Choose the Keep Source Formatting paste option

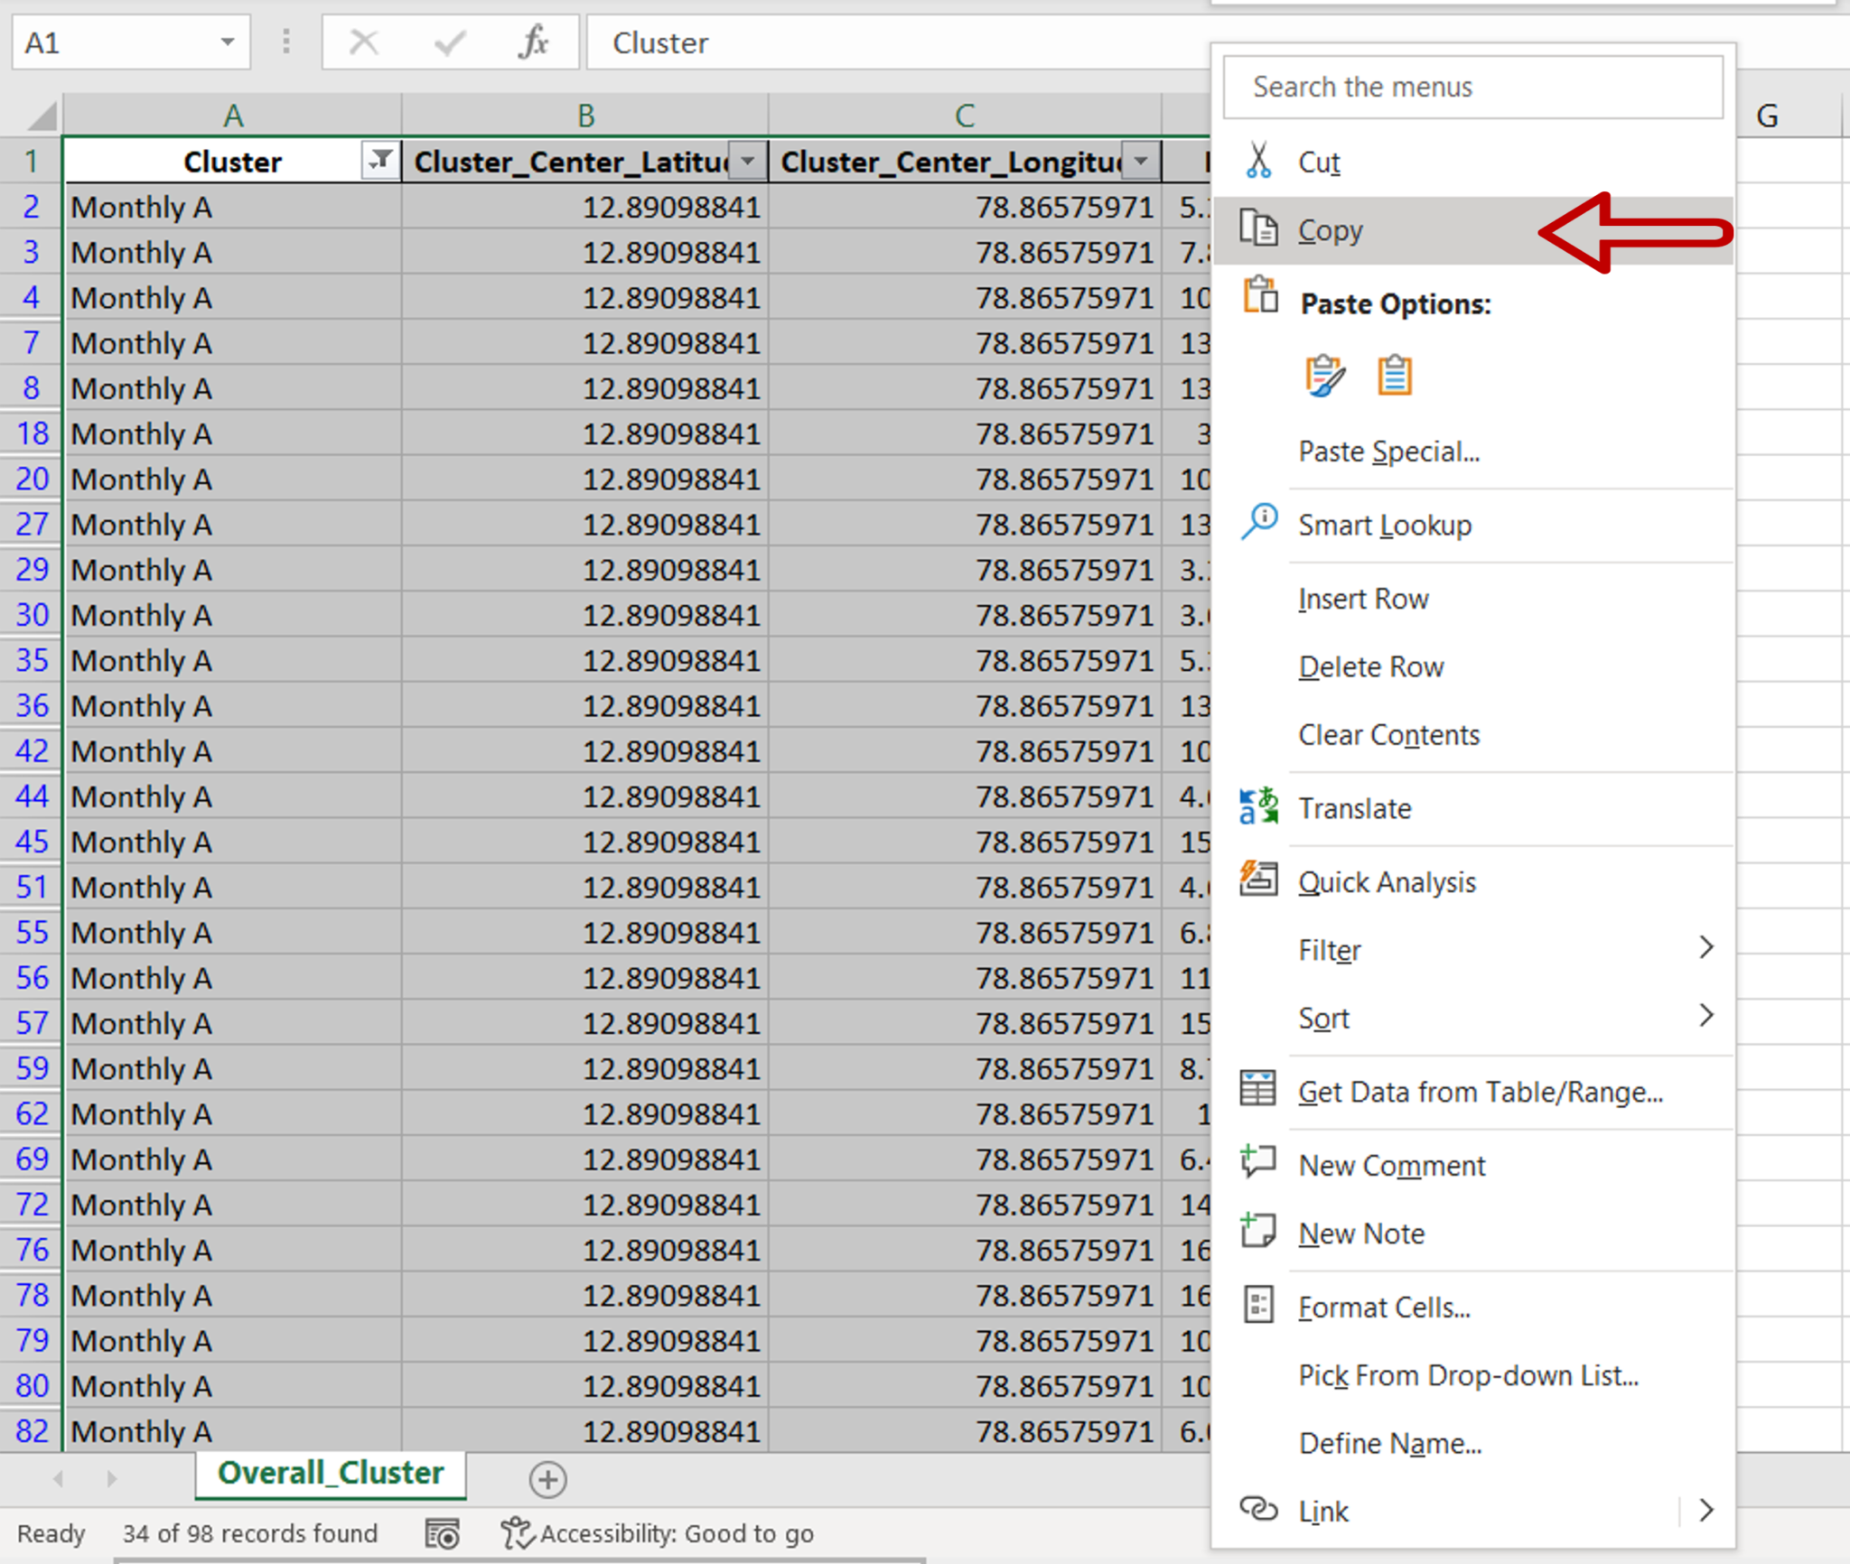tap(1324, 374)
